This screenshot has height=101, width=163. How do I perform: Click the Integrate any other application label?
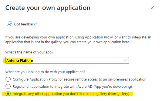click(x=71, y=94)
